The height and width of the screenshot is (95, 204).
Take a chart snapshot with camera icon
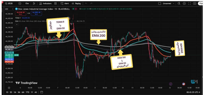pyautogui.click(x=195, y=3)
